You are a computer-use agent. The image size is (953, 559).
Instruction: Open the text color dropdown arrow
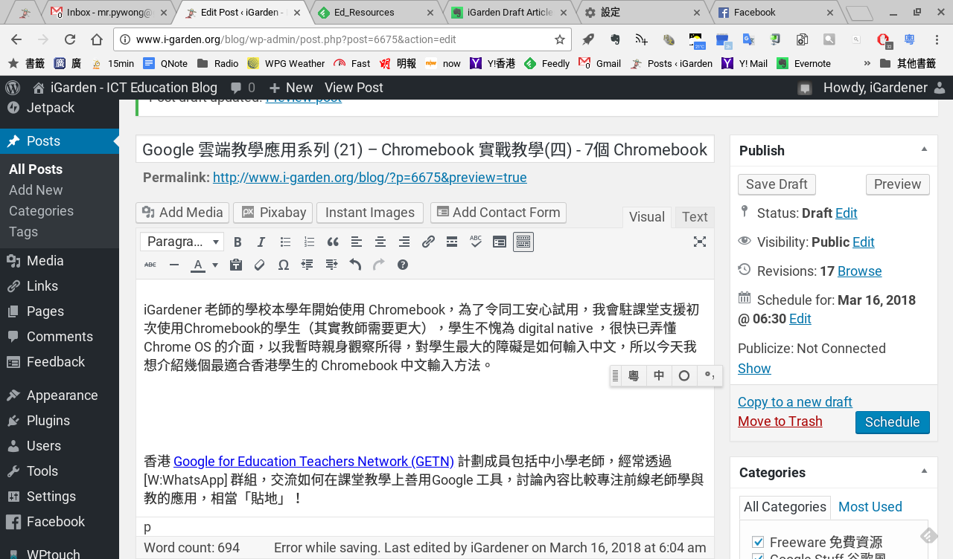point(215,265)
